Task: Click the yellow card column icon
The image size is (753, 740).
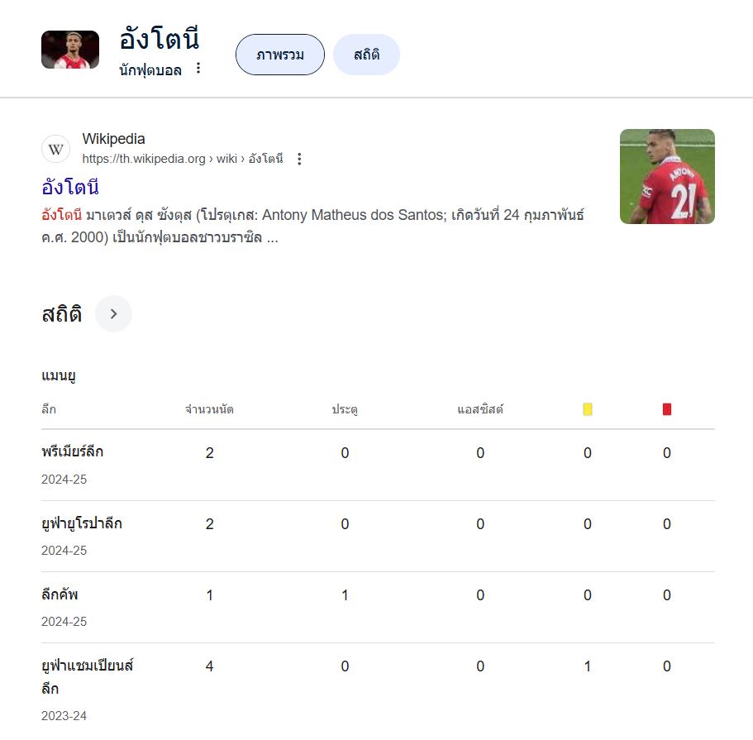Action: pos(588,409)
